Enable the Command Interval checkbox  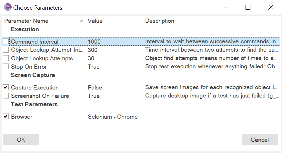[6, 41]
